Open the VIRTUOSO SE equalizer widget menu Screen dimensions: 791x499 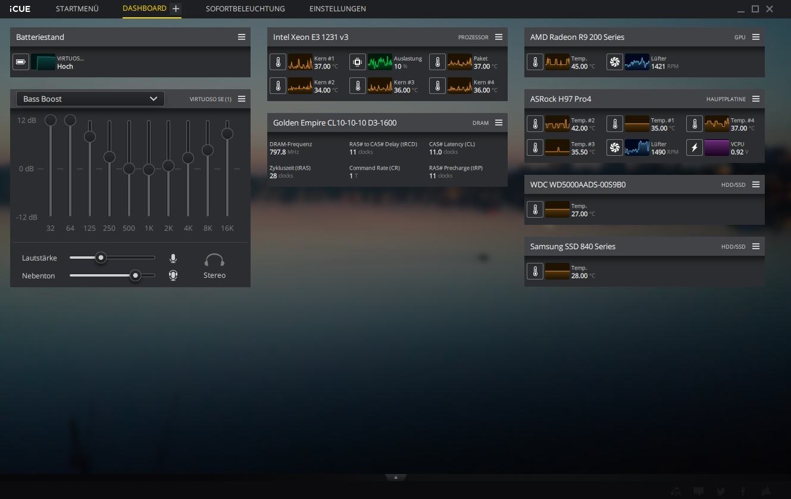tap(242, 99)
